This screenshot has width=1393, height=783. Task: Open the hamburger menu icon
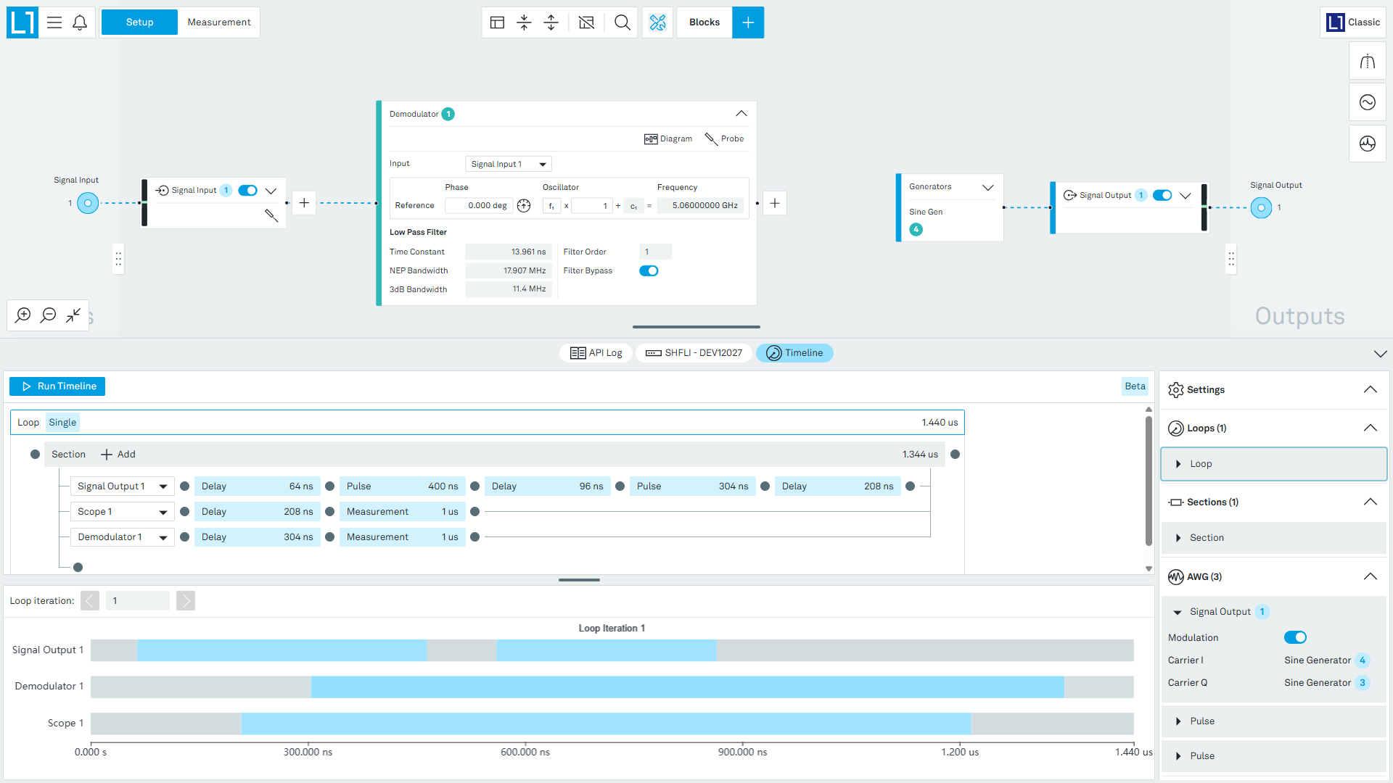coord(54,22)
